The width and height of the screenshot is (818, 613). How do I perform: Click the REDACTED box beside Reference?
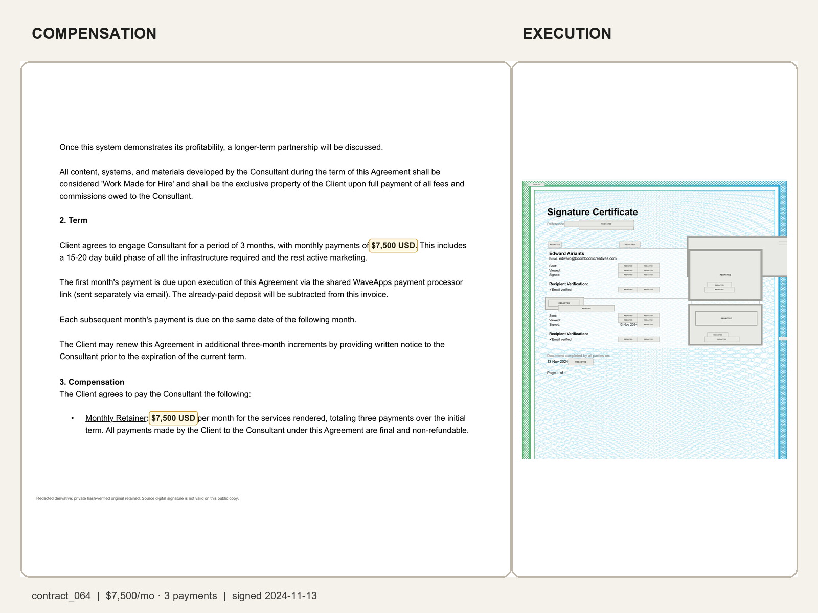606,224
